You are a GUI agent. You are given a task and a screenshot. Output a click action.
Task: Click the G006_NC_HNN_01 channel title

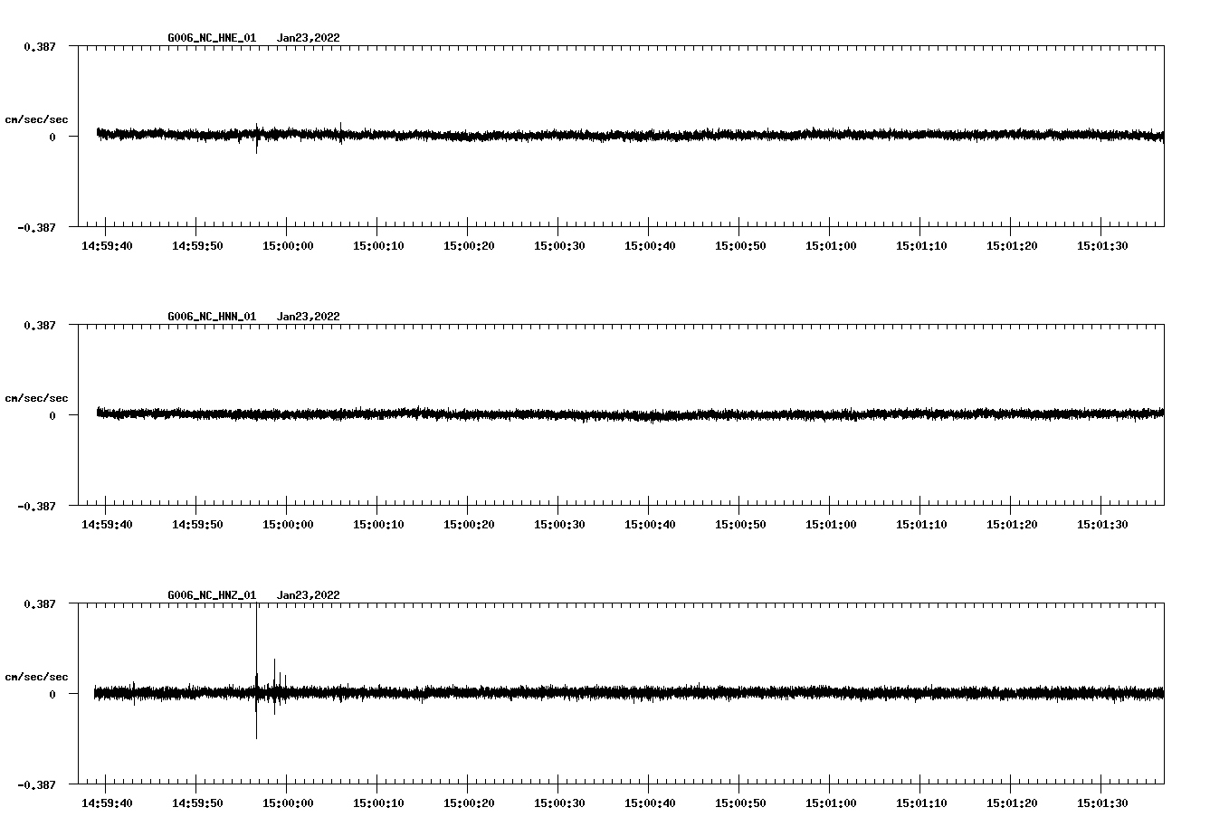[212, 317]
